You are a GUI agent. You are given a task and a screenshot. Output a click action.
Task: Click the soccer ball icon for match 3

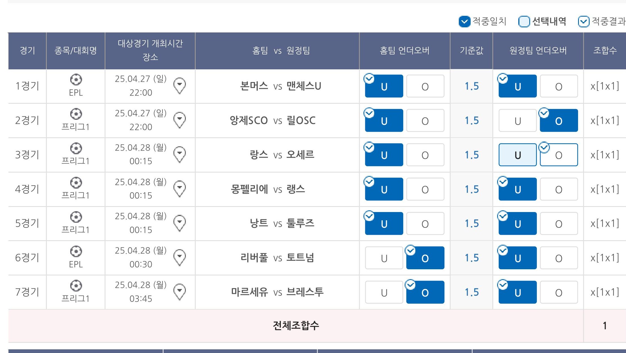click(x=76, y=148)
